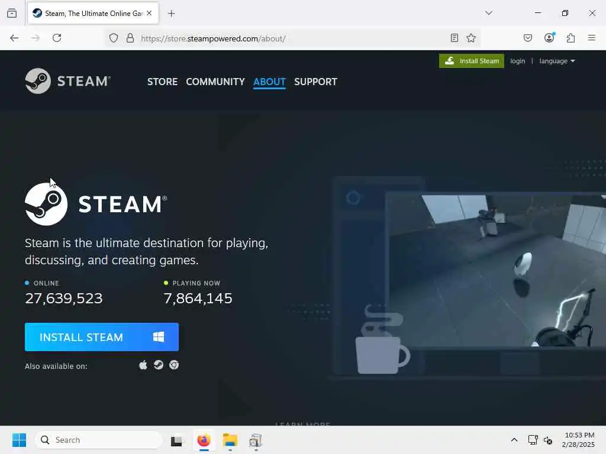The width and height of the screenshot is (606, 454).
Task: Open the Firefox hamburger application menu
Action: pos(592,38)
